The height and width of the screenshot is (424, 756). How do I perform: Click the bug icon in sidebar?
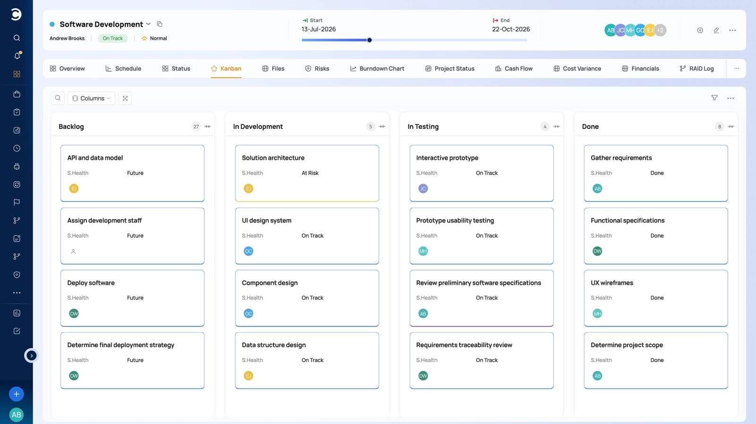coord(17,166)
